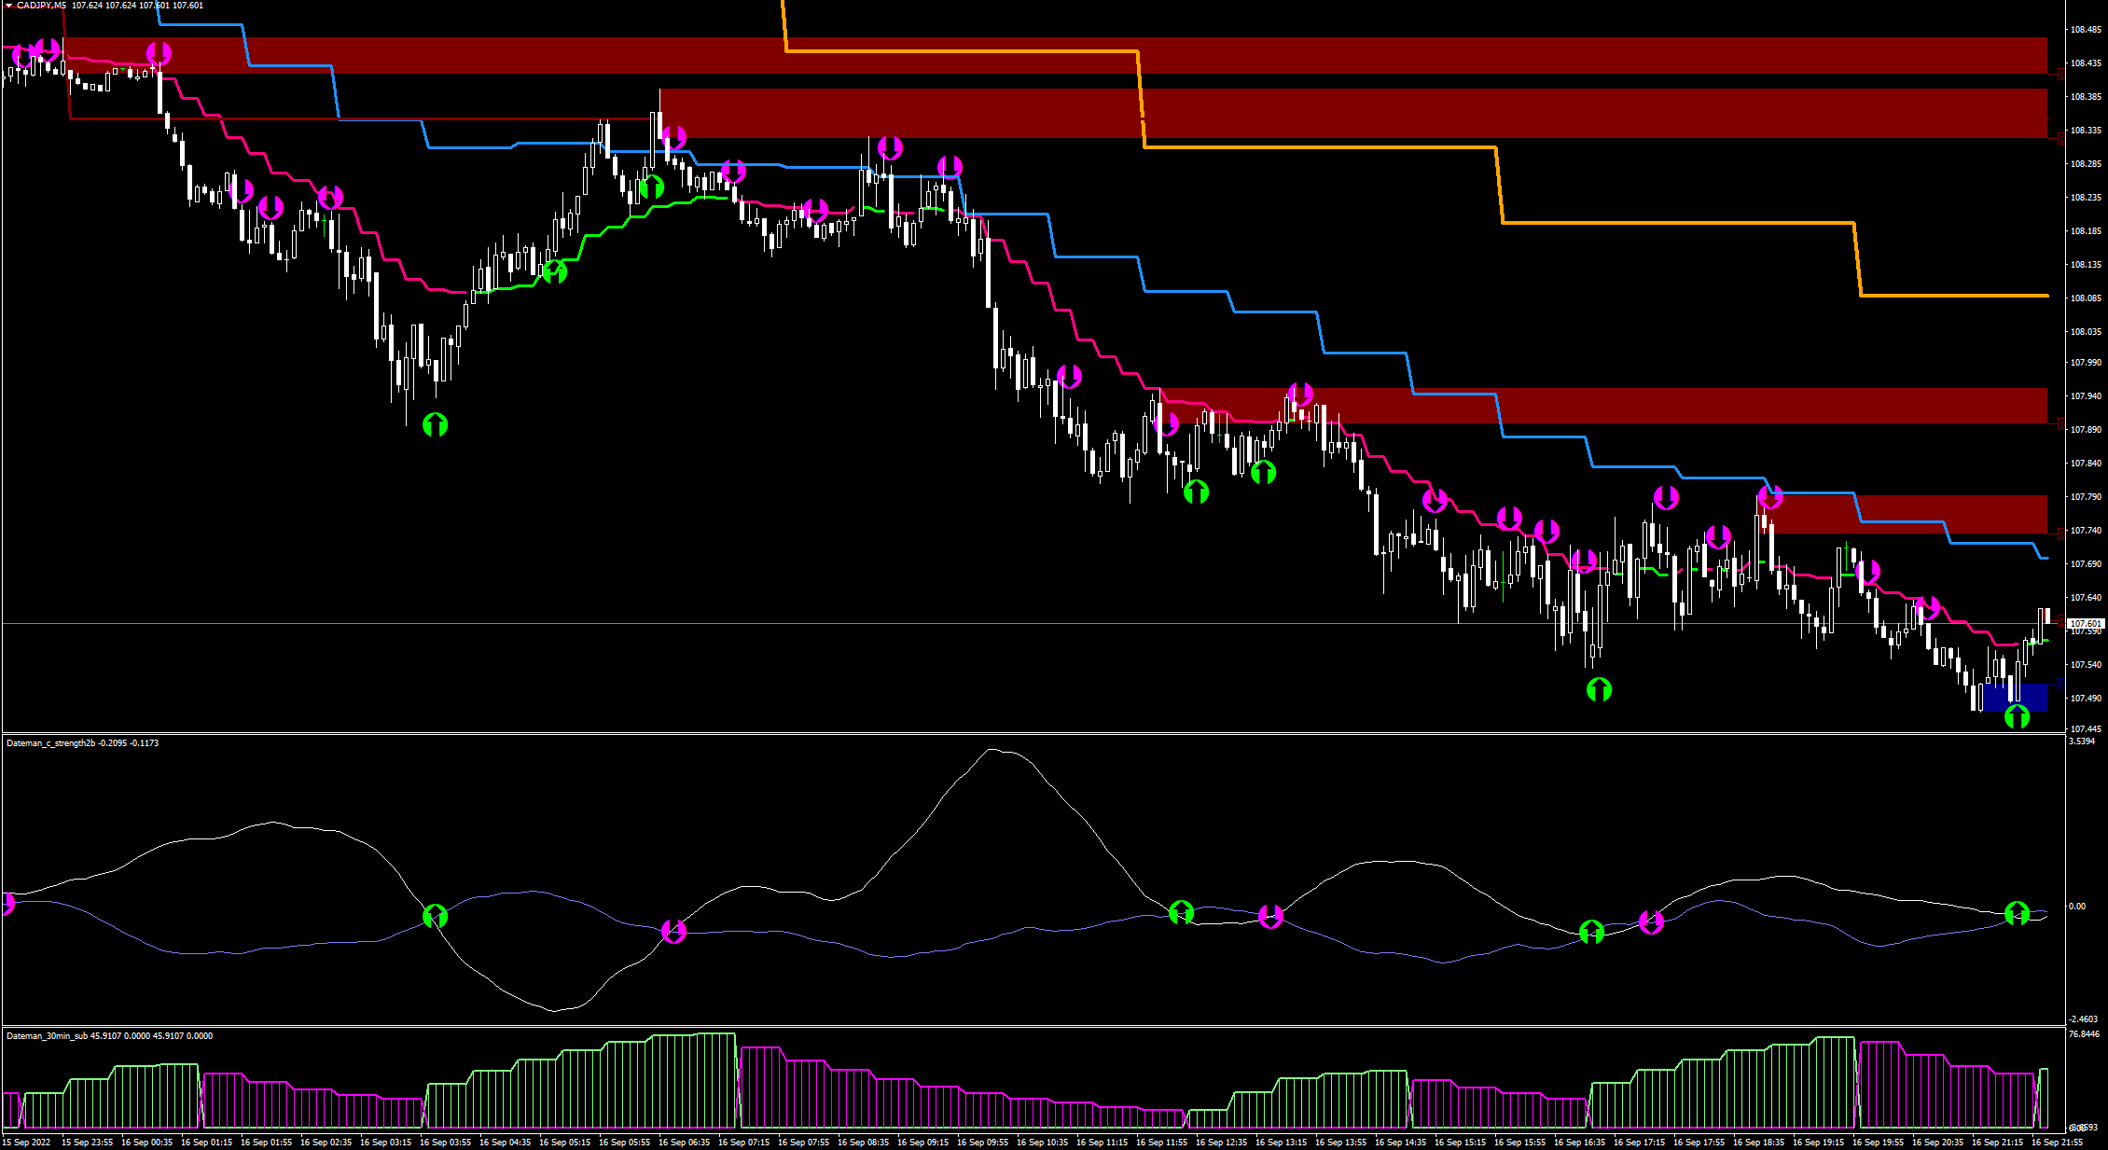Click the magenta down arrow atop the 08:35 spike
Viewport: 2108px width, 1150px height.
coord(890,147)
